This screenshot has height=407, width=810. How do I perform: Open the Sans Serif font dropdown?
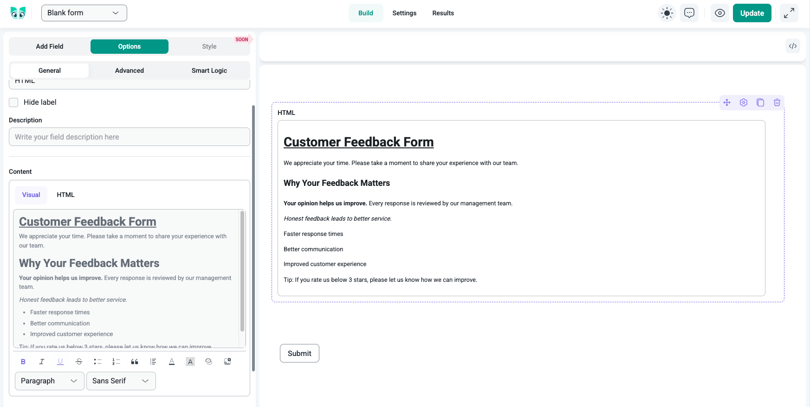click(x=121, y=381)
